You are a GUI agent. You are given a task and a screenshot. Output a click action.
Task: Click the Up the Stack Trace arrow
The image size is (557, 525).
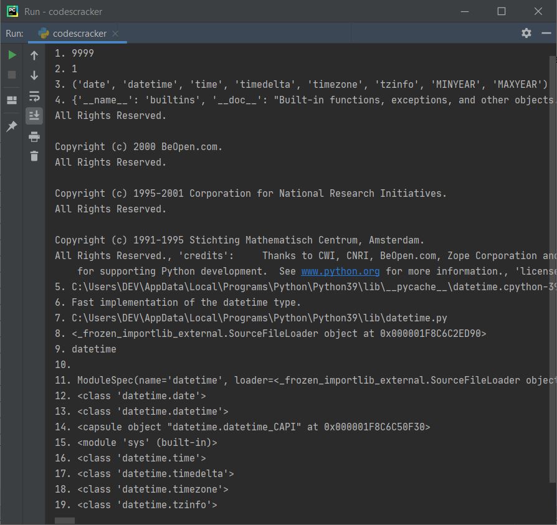[x=34, y=55]
